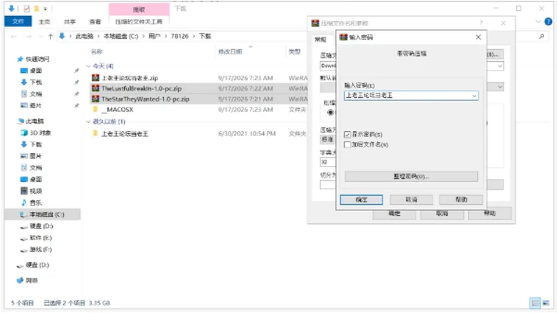The image size is (557, 313).
Task: Click the 网络 icon in the sidebar
Action: tap(20, 281)
